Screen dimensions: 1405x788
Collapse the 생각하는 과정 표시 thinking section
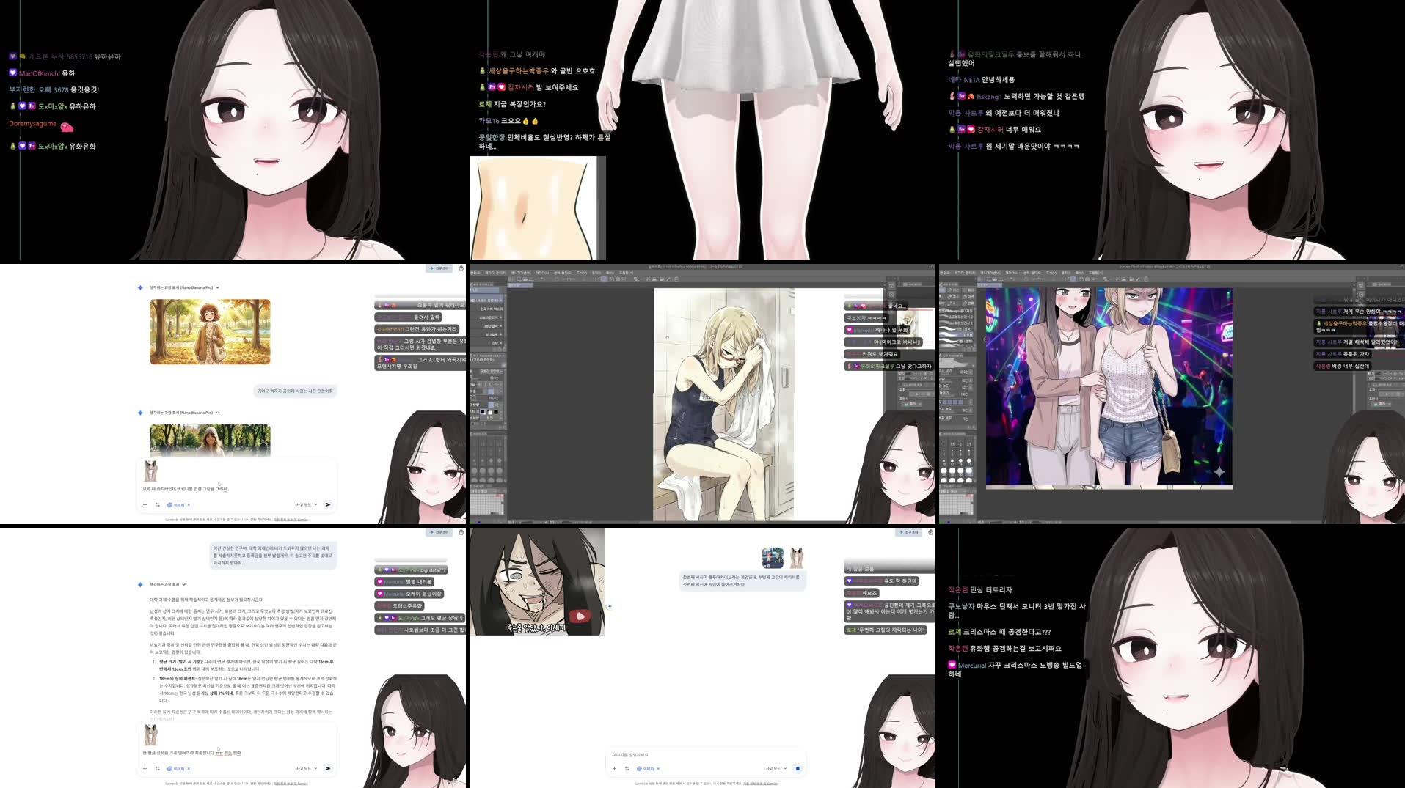pyautogui.click(x=180, y=287)
